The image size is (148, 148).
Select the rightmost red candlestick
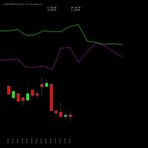(x=70, y=116)
